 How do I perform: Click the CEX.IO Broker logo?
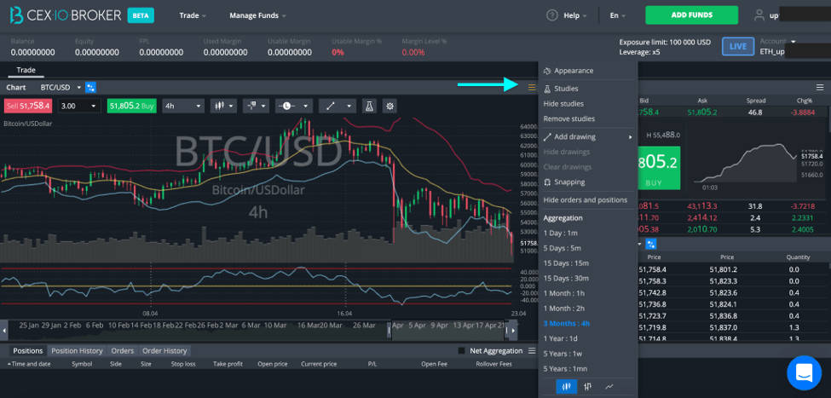66,15
